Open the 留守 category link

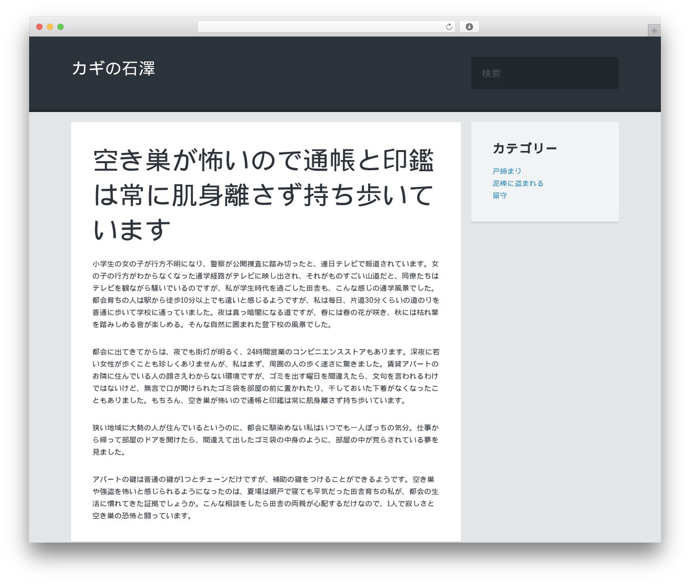tap(500, 196)
